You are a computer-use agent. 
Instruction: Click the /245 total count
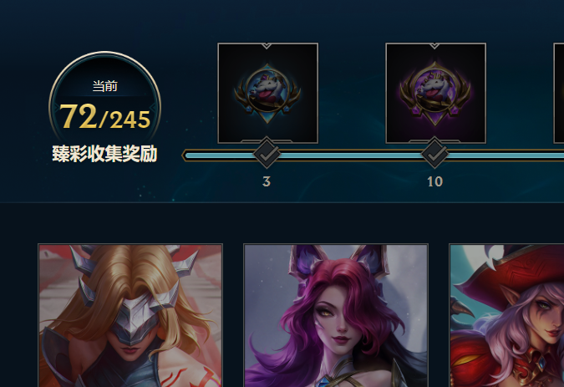(124, 120)
